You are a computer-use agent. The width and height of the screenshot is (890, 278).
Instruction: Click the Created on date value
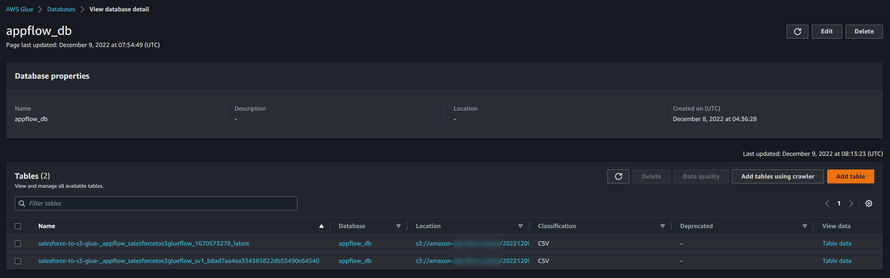pos(714,119)
